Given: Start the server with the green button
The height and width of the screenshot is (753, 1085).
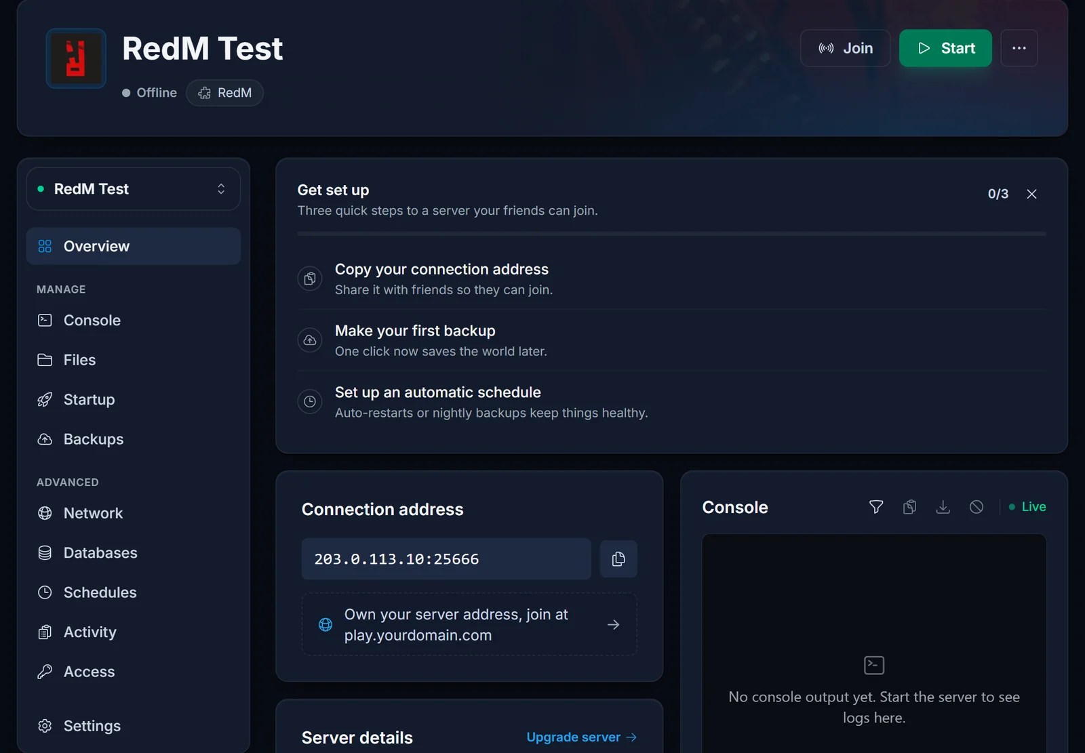Looking at the screenshot, I should (x=945, y=48).
